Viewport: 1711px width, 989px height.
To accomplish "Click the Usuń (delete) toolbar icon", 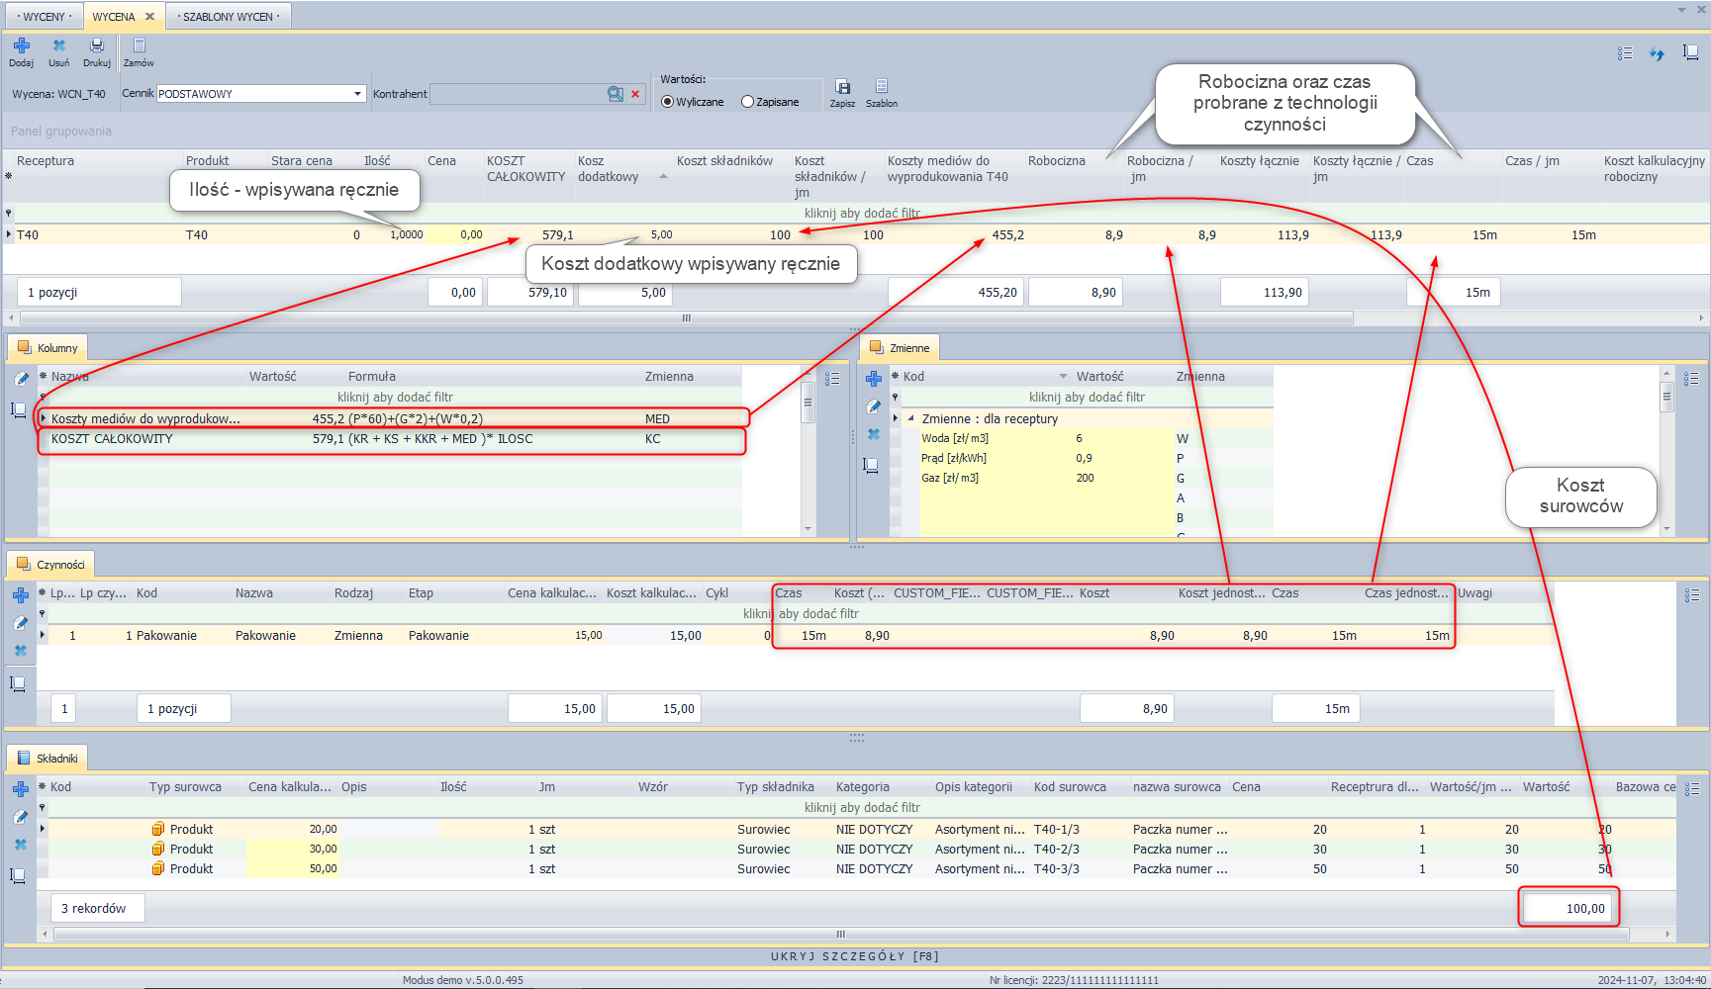I will (x=59, y=46).
